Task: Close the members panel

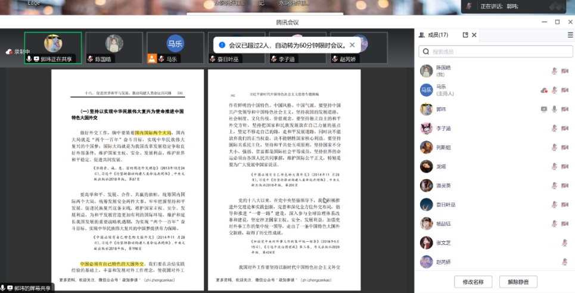Action: tap(474, 35)
